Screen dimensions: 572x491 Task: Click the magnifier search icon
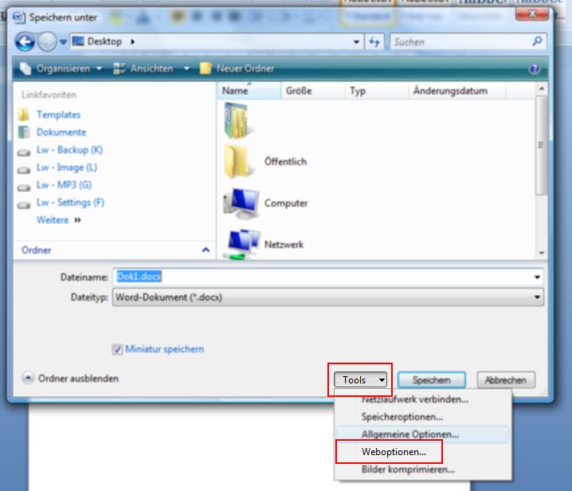pyautogui.click(x=537, y=41)
